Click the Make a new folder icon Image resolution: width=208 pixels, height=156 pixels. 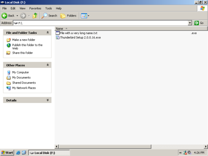pos(8,40)
